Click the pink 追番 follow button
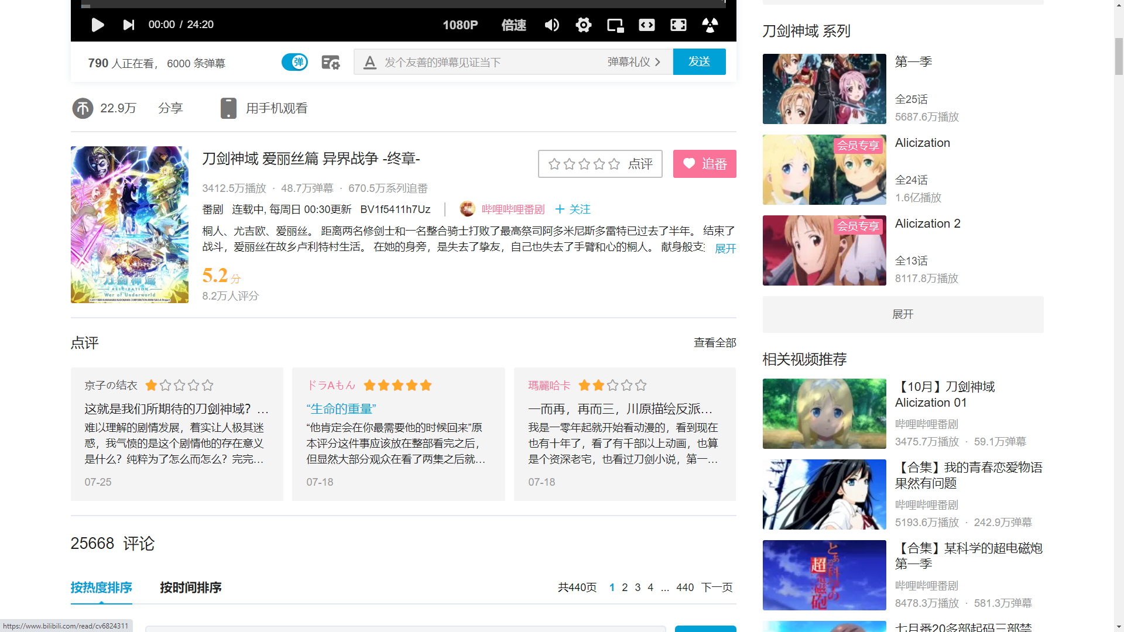 pyautogui.click(x=704, y=164)
